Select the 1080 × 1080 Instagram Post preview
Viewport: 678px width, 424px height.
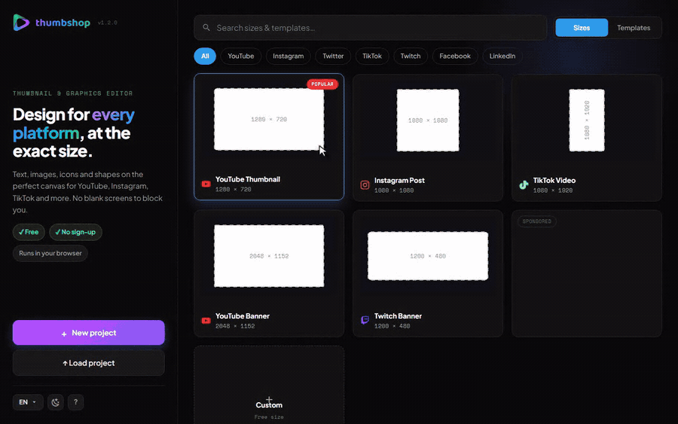(x=428, y=120)
